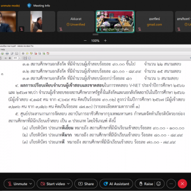The image size is (191, 191).
Task: Open the more options ellipsis button
Action: 171,184
